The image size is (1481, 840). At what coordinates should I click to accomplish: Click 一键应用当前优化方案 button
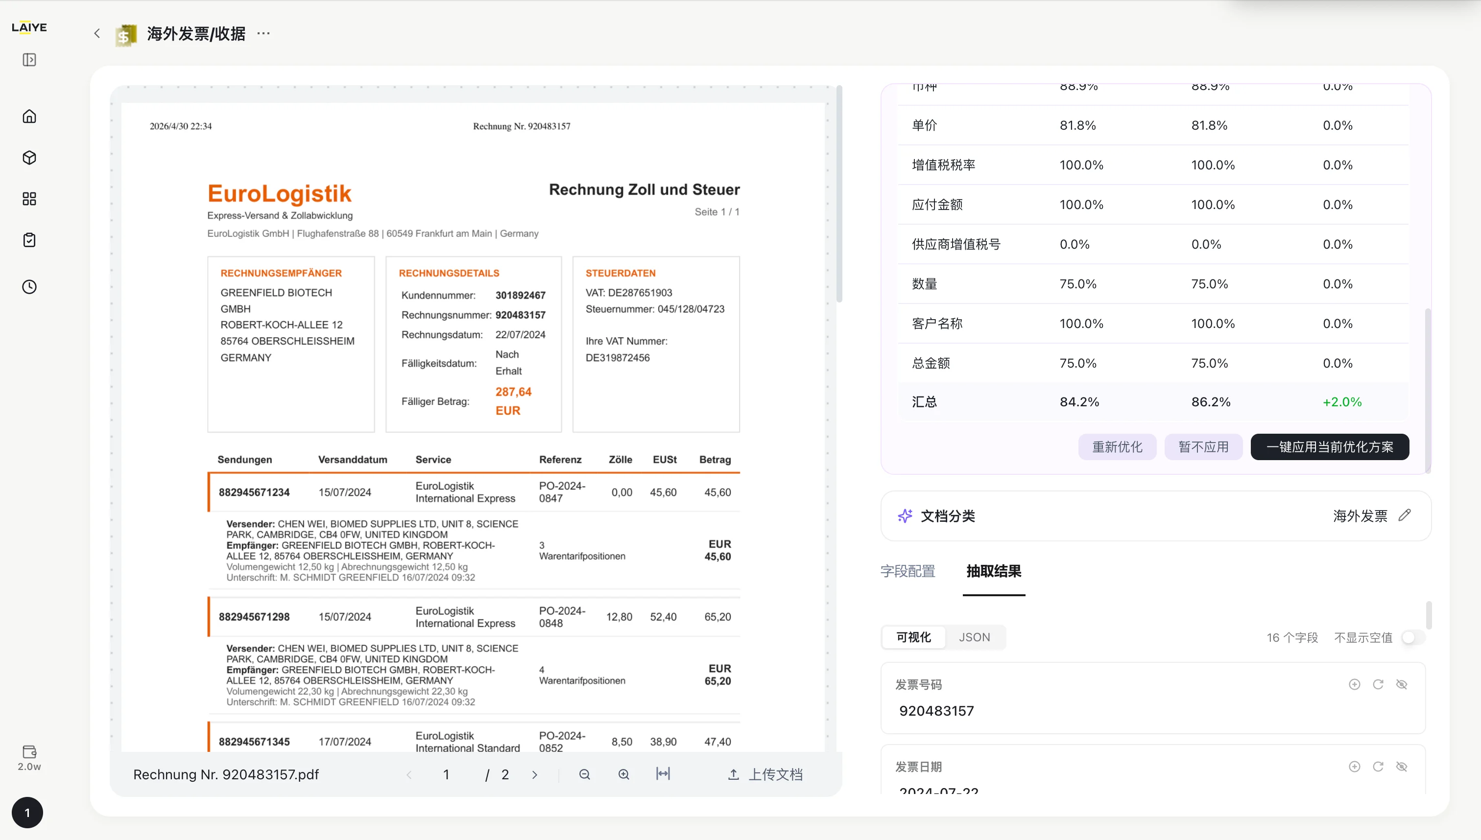point(1330,447)
